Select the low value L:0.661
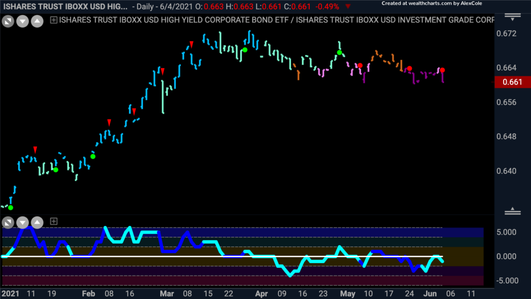 click(x=268, y=6)
